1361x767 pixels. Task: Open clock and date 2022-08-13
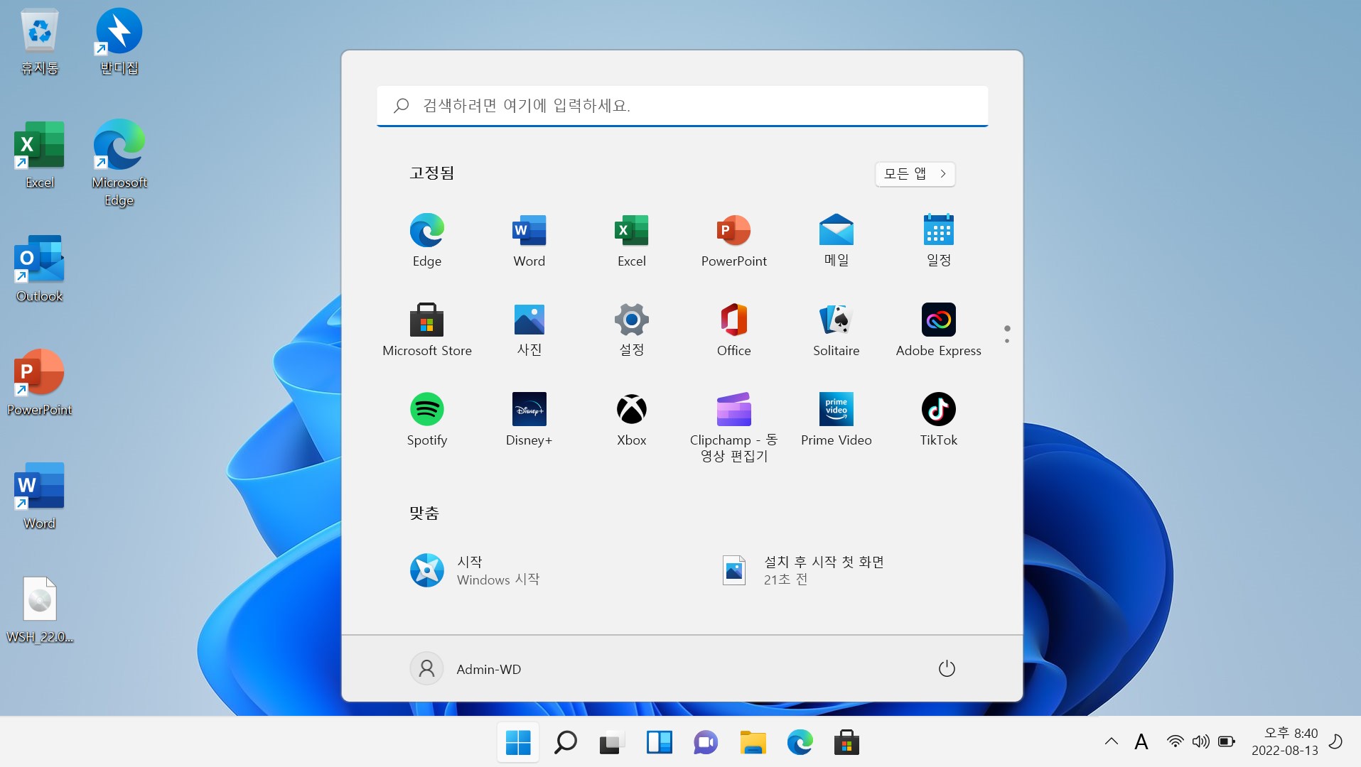tap(1284, 742)
